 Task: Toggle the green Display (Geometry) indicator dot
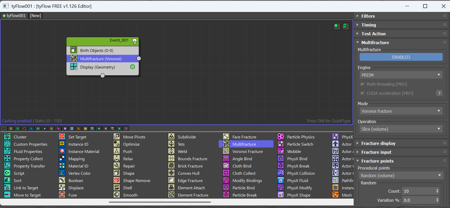click(133, 67)
